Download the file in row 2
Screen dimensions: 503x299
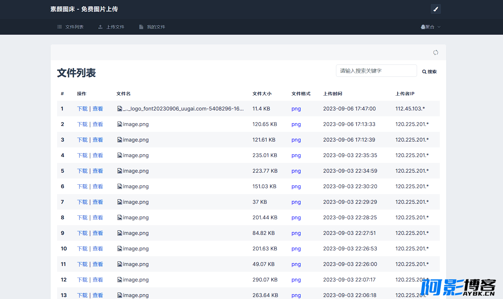tap(82, 124)
